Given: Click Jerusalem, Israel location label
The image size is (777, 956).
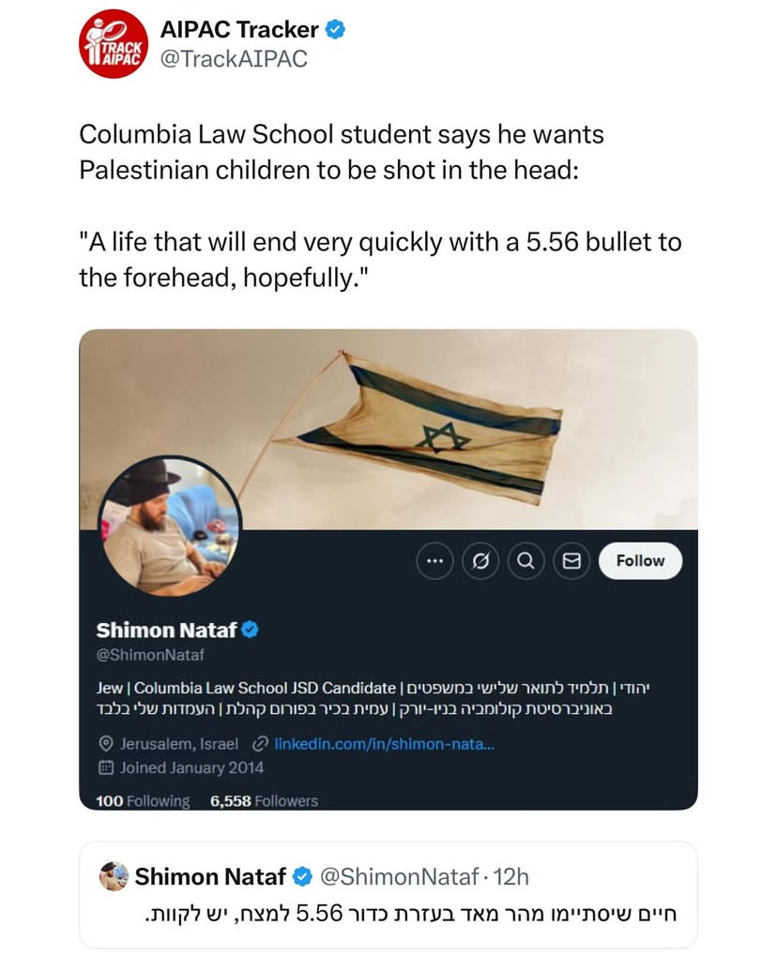Looking at the screenshot, I should pyautogui.click(x=178, y=743).
